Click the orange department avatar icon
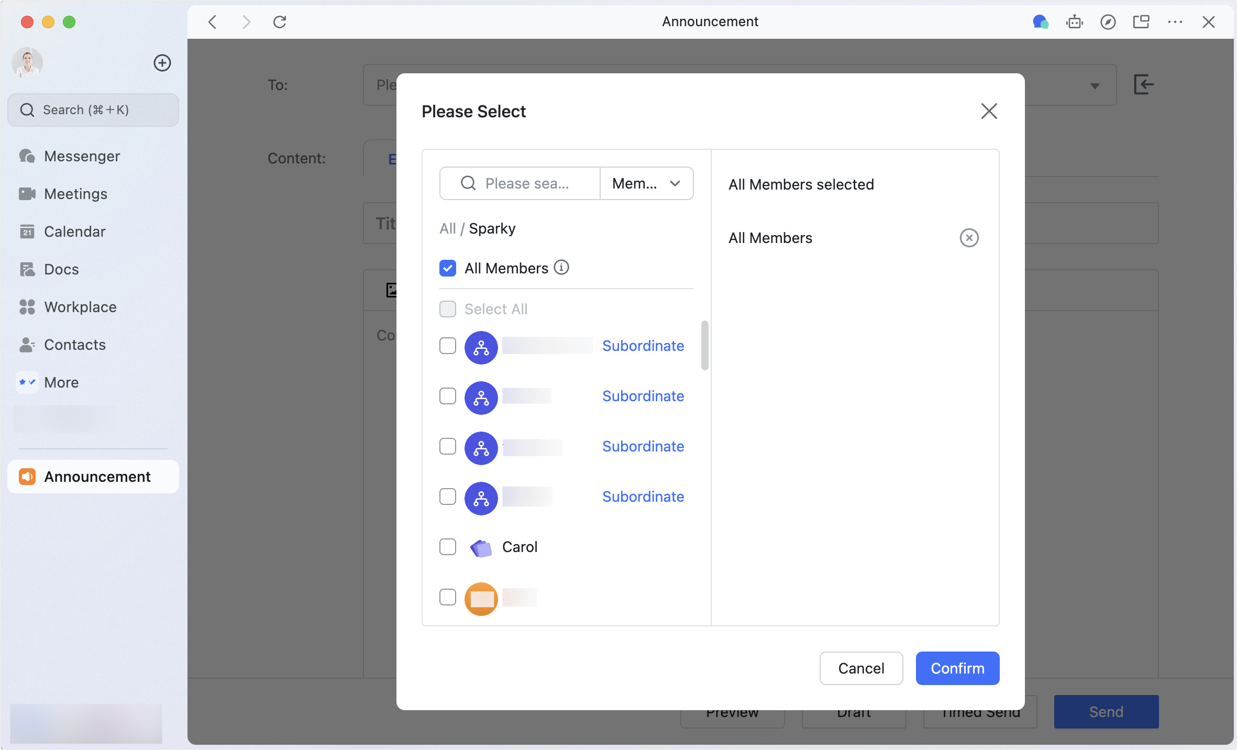 pyautogui.click(x=481, y=599)
